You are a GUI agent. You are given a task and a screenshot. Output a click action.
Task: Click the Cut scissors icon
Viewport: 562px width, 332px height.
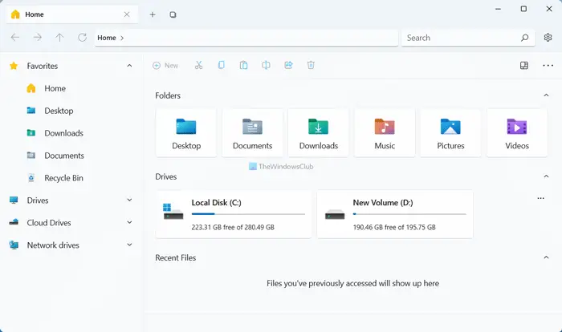pos(198,65)
